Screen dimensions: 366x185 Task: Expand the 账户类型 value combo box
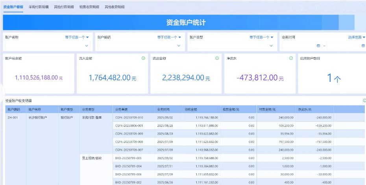(271, 46)
